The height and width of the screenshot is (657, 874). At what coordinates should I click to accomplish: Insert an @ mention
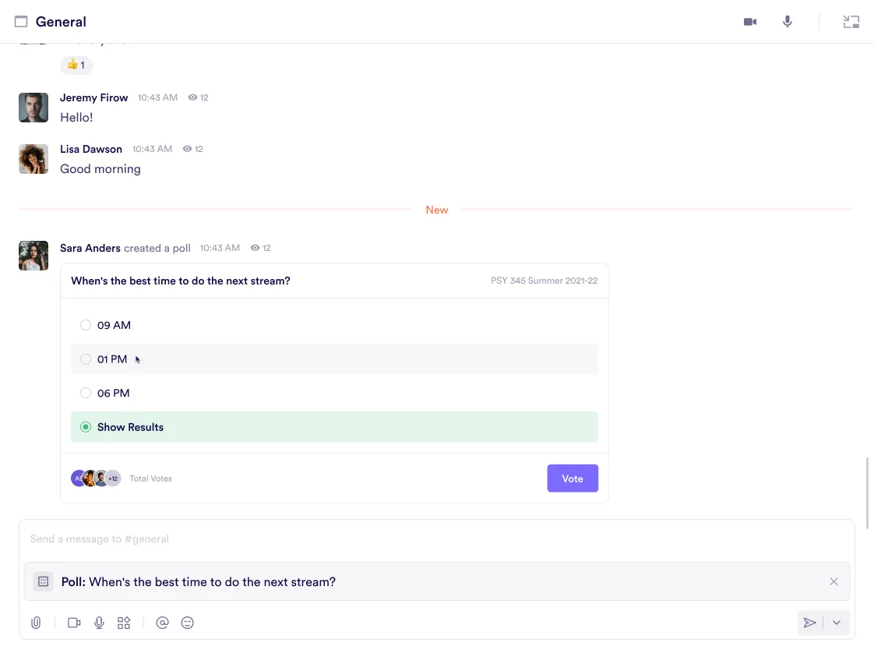(x=162, y=623)
